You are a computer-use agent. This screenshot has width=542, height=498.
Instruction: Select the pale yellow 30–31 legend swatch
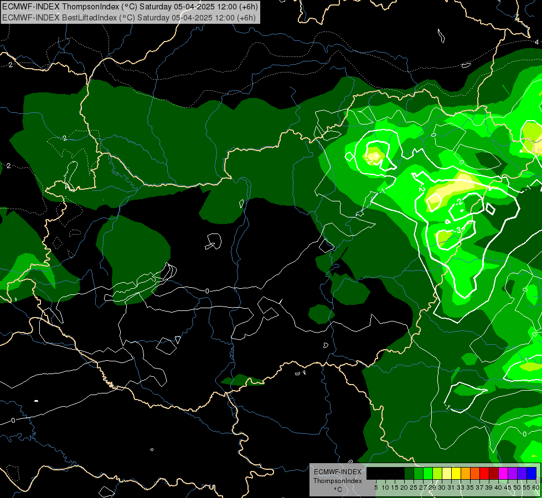click(x=447, y=473)
